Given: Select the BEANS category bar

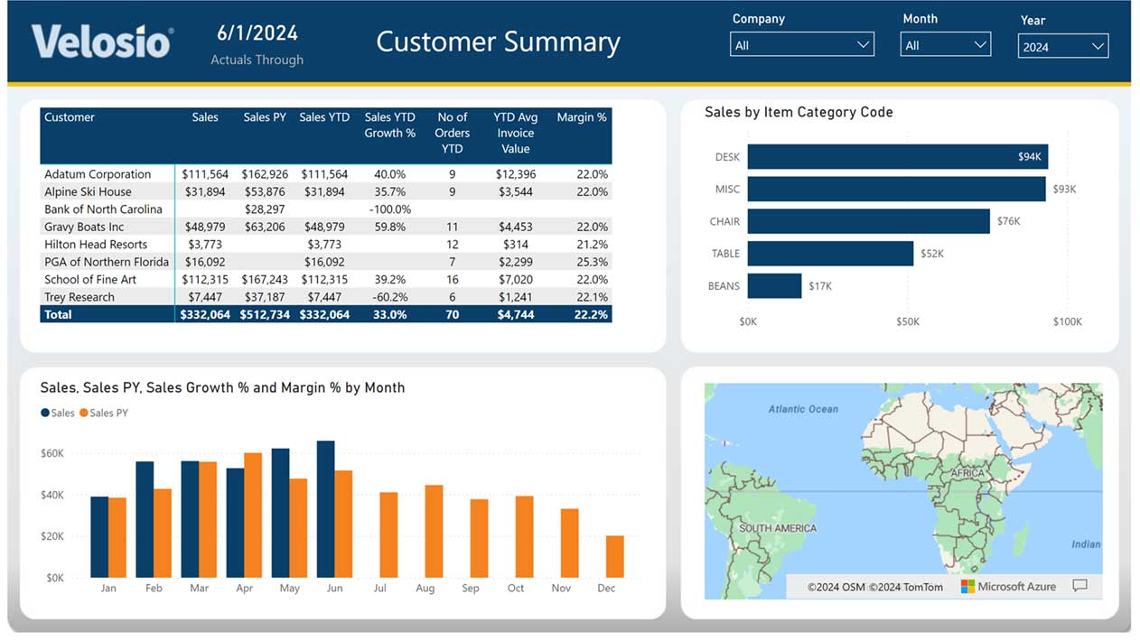Looking at the screenshot, I should [775, 286].
